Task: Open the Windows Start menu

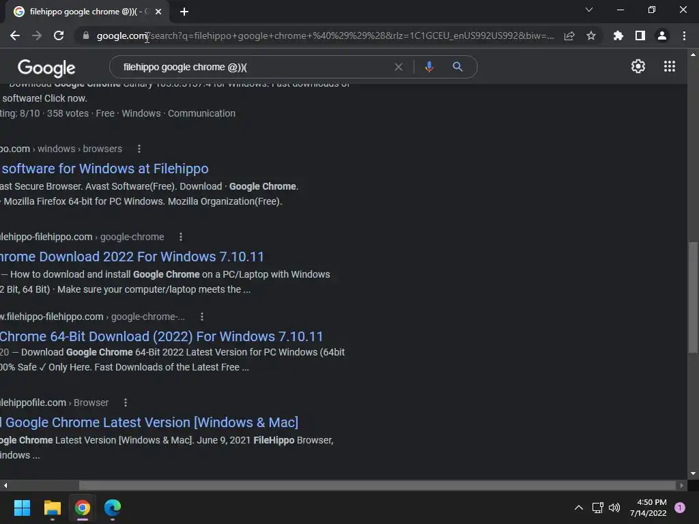Action: point(22,508)
